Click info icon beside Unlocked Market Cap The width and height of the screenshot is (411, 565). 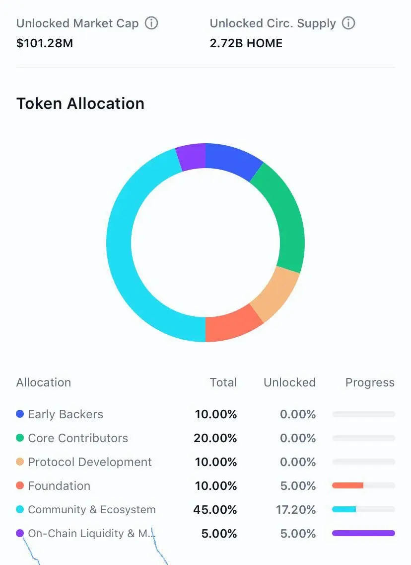[151, 23]
